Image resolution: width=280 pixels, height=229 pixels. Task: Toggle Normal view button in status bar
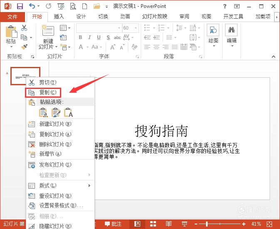point(137,224)
